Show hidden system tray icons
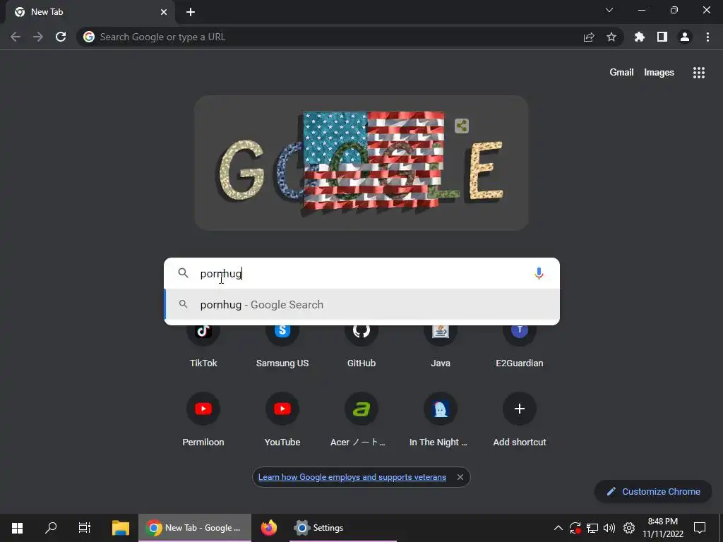Image resolution: width=723 pixels, height=542 pixels. click(x=558, y=528)
